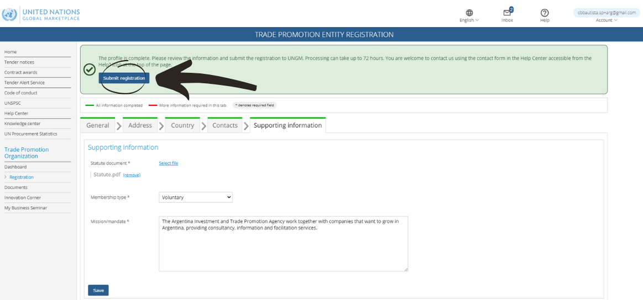The height and width of the screenshot is (300, 643).
Task: Click the 'denotes required field' badge
Action: click(255, 105)
